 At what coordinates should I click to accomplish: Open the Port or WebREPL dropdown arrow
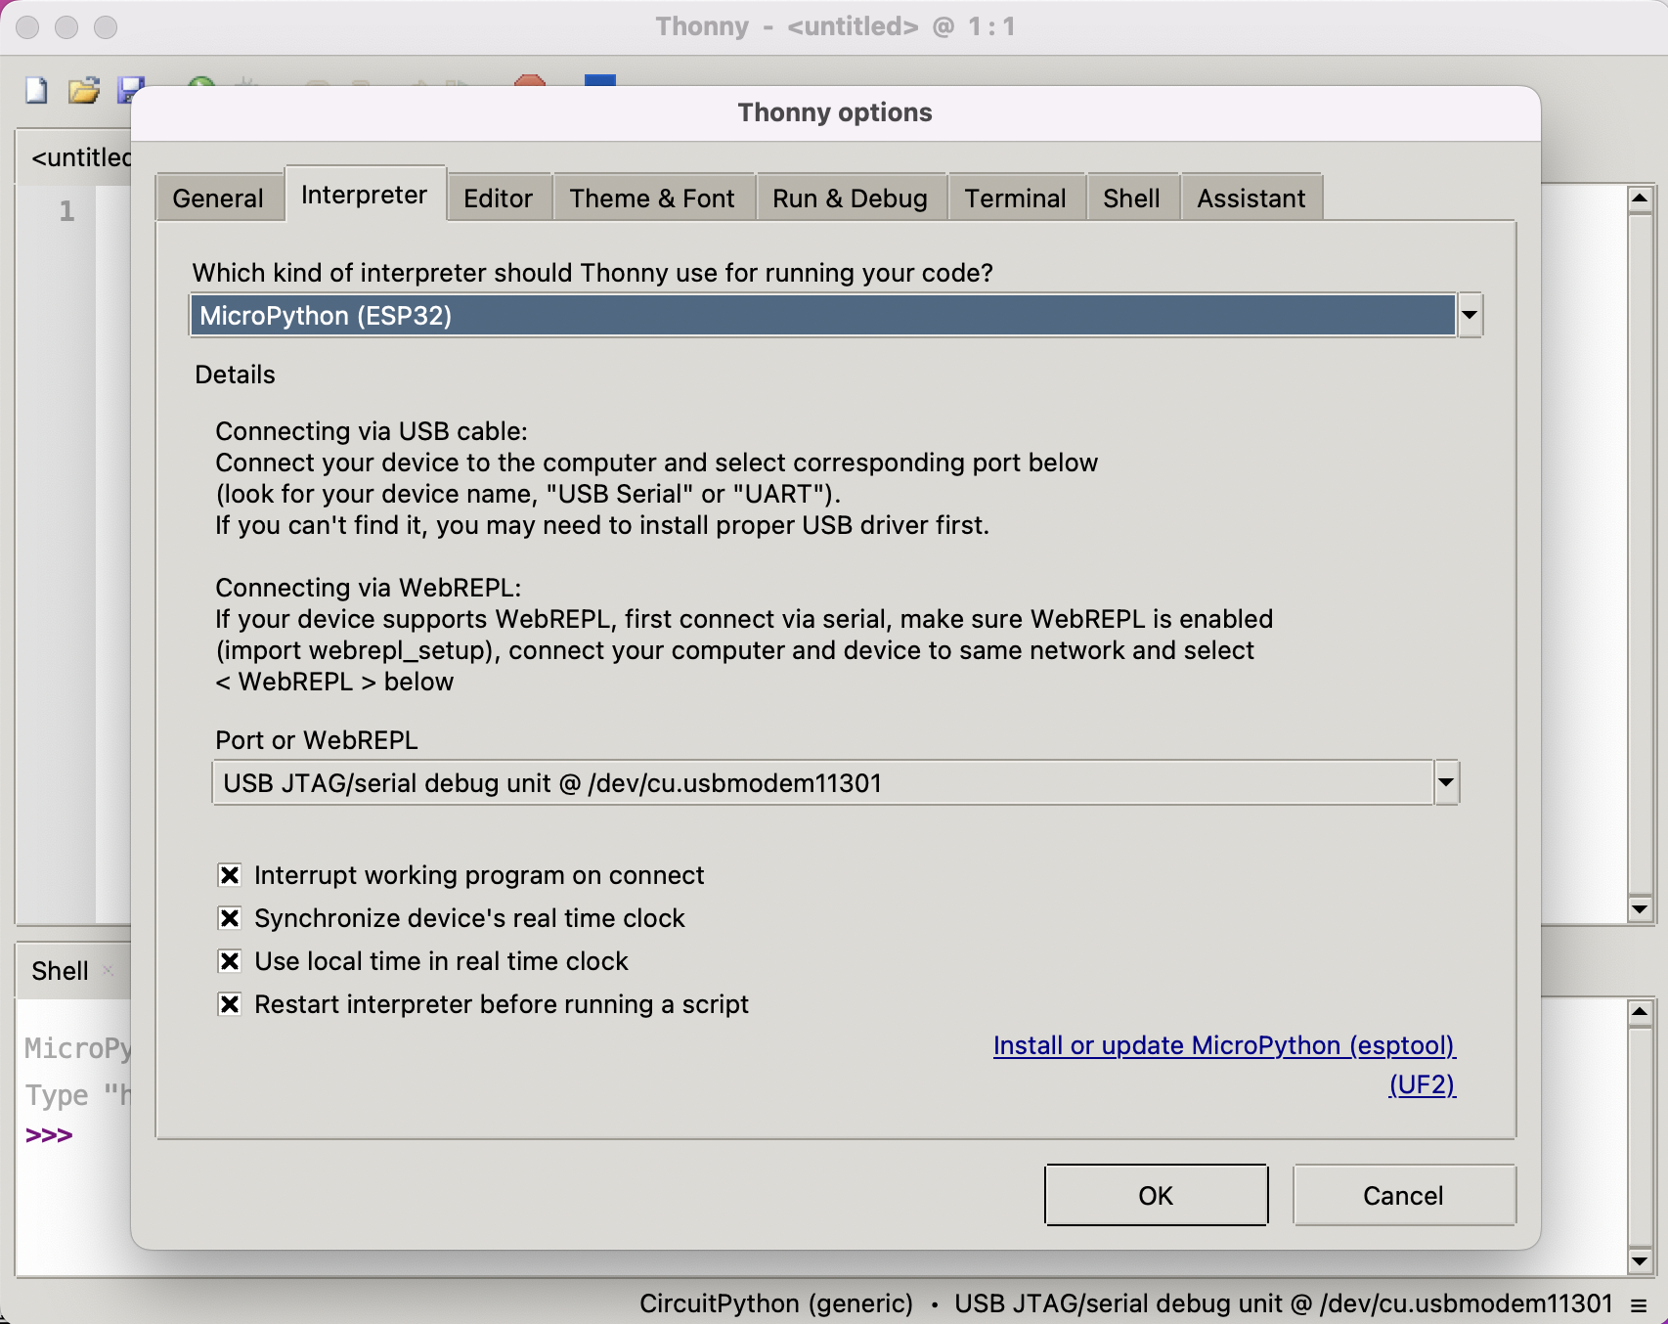click(x=1445, y=783)
